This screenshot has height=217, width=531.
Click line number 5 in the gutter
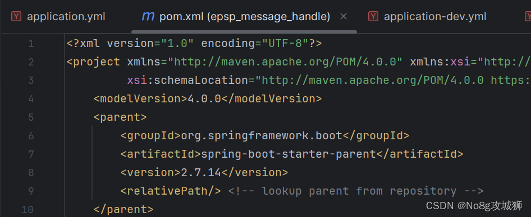click(31, 117)
